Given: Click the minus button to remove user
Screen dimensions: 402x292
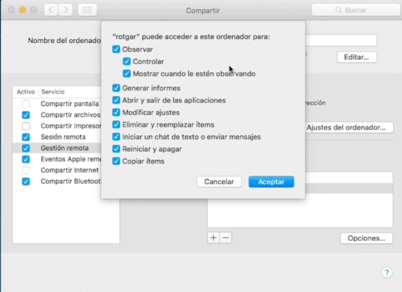Looking at the screenshot, I should (x=225, y=238).
